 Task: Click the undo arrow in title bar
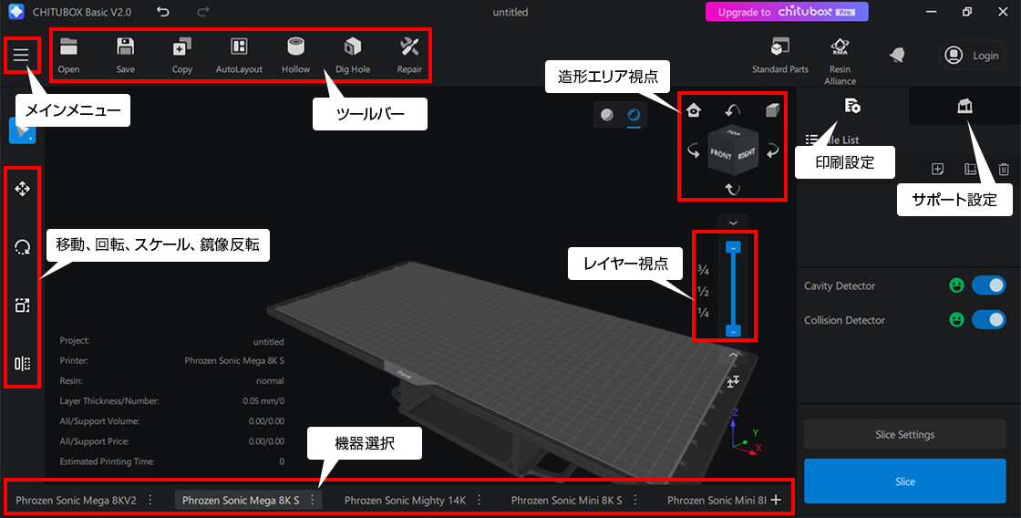point(163,12)
